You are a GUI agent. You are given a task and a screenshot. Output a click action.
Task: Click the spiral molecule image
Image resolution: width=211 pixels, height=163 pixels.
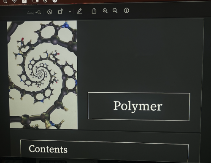coord(42,75)
